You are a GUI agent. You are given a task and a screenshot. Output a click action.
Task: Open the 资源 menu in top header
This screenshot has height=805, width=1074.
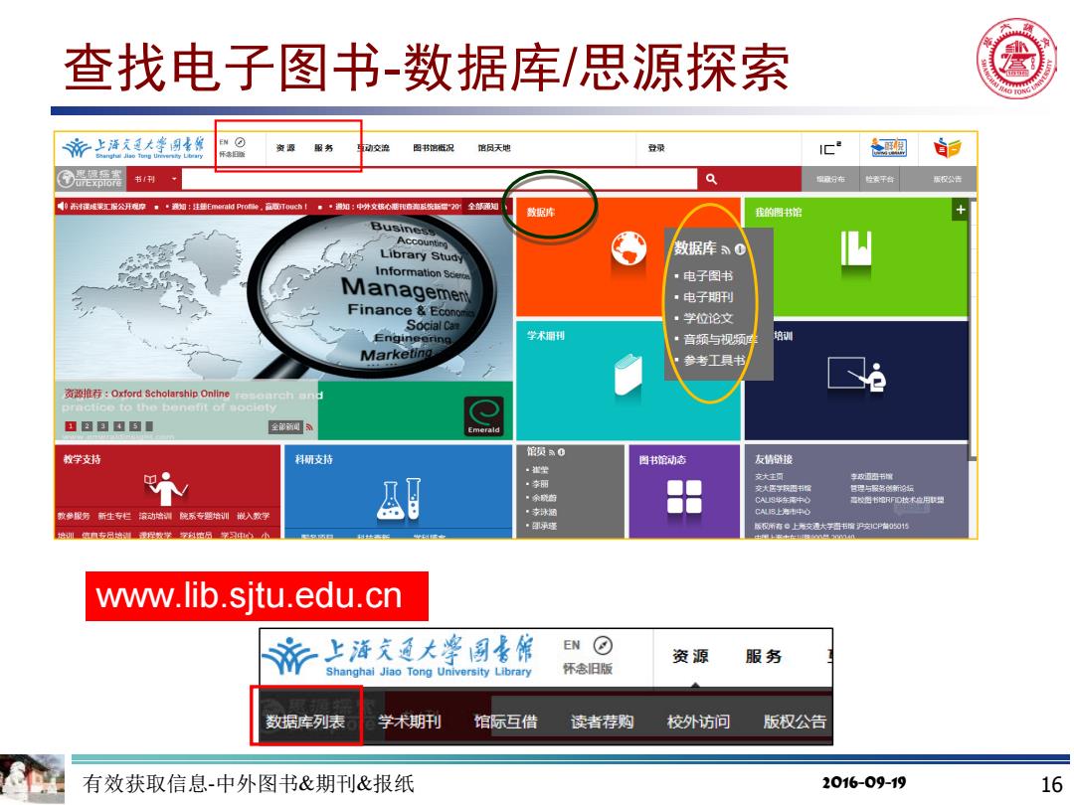coord(285,148)
